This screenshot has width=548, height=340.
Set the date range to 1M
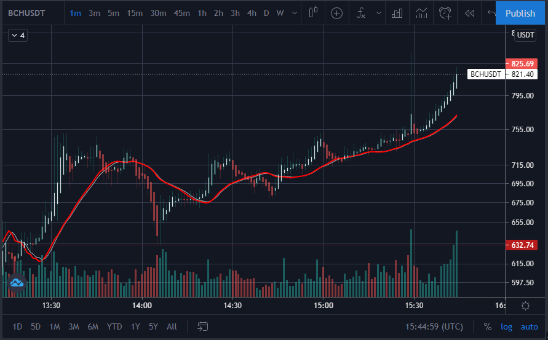click(x=55, y=326)
